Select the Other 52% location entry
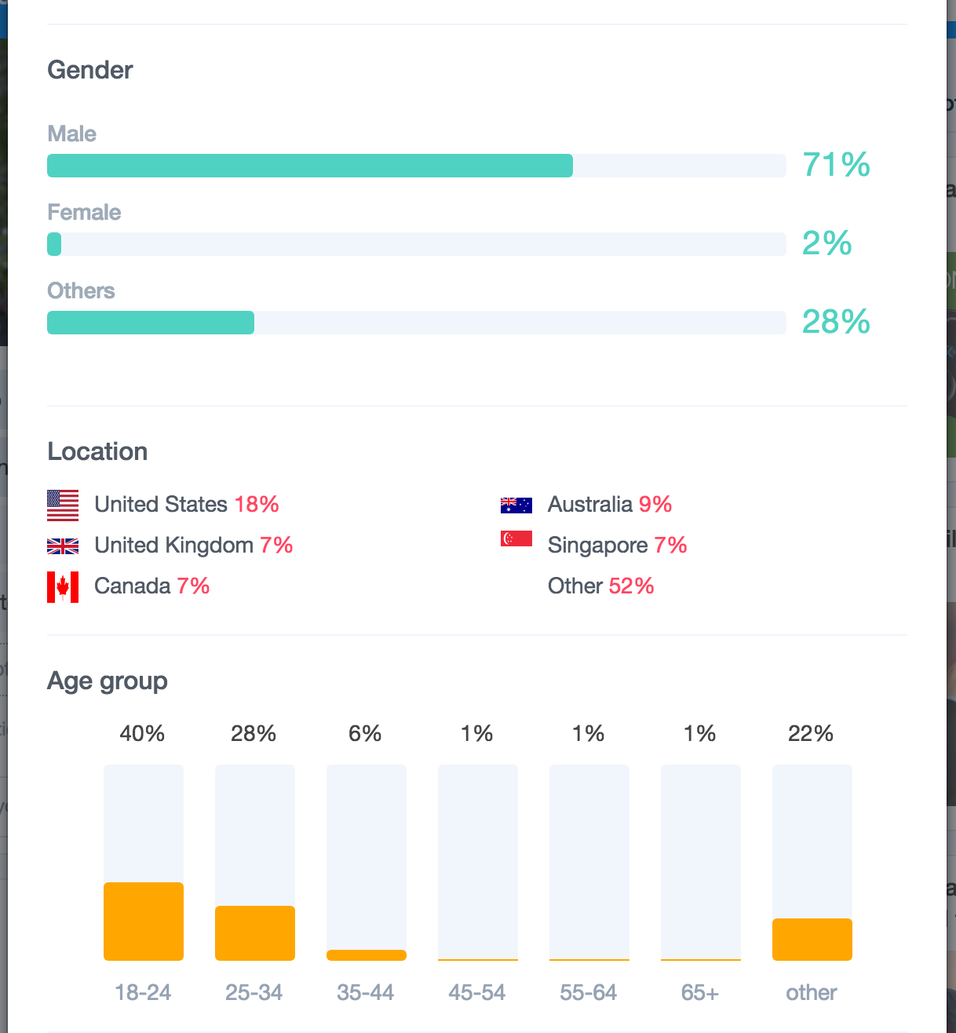Screen dimensions: 956x1033 600,586
